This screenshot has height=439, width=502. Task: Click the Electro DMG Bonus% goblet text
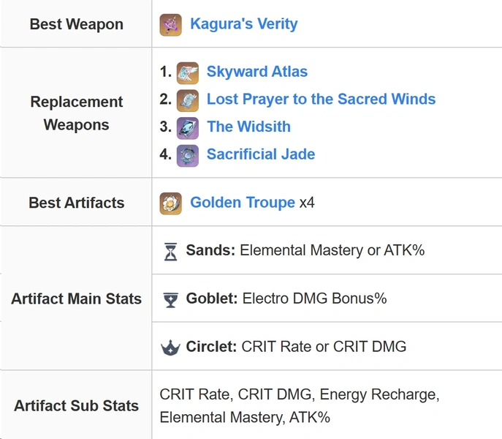pos(314,299)
